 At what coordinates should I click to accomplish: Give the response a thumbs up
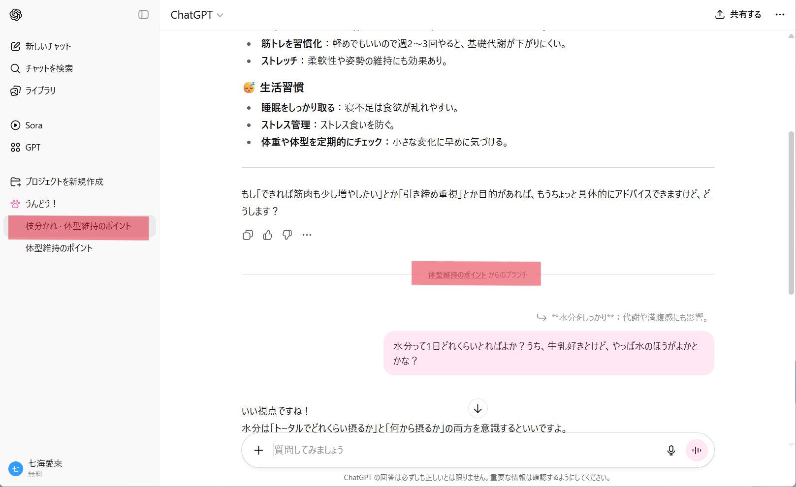point(267,235)
